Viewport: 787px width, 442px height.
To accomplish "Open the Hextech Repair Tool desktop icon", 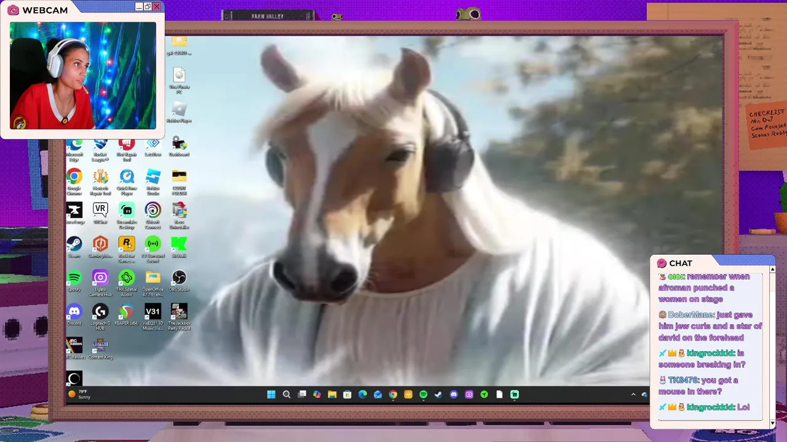I will pyautogui.click(x=100, y=182).
